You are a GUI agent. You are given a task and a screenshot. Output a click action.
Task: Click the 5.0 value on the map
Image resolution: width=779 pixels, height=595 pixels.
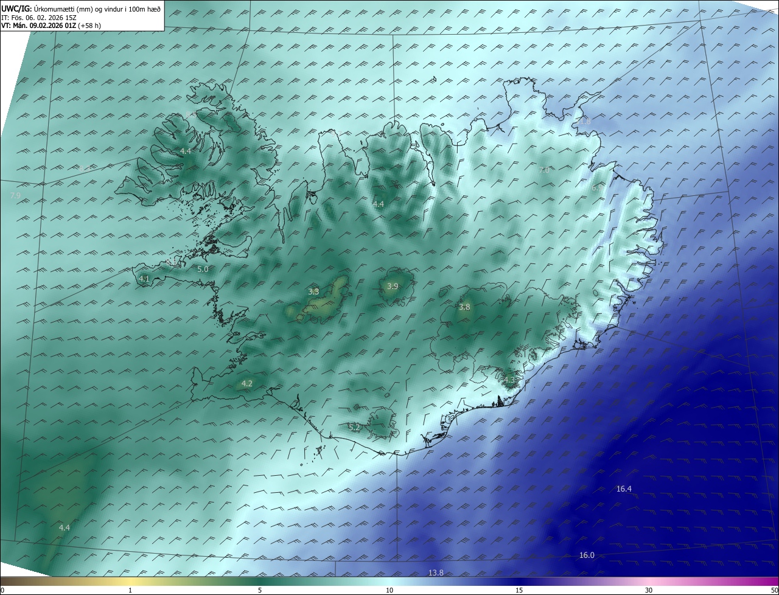coord(203,268)
